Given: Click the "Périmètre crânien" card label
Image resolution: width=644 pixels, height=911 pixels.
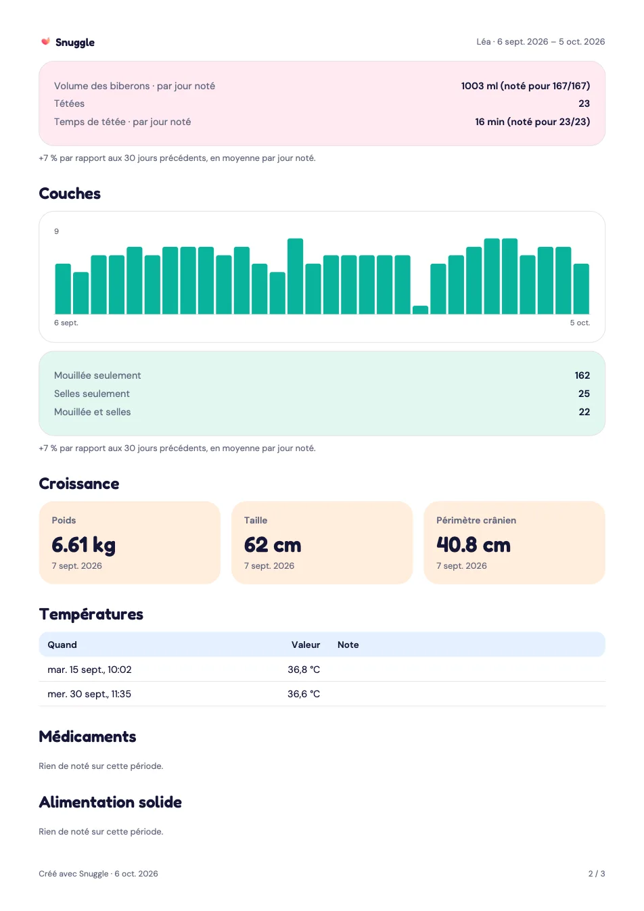Looking at the screenshot, I should (x=476, y=520).
